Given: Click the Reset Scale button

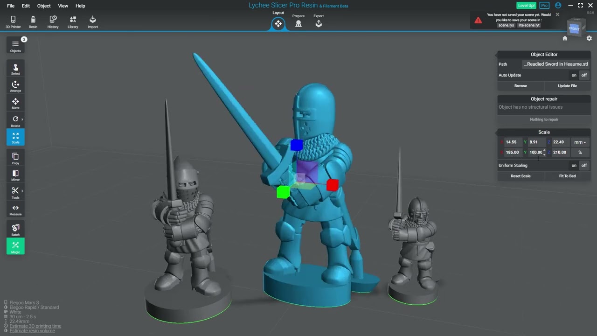Looking at the screenshot, I should tap(521, 176).
